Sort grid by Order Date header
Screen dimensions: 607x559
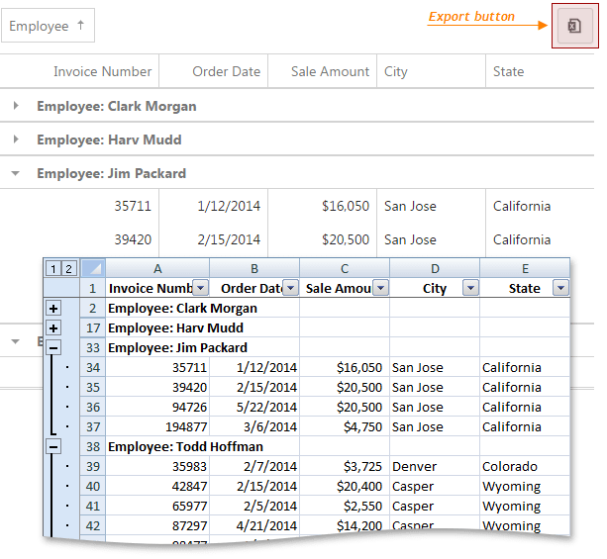click(x=228, y=71)
